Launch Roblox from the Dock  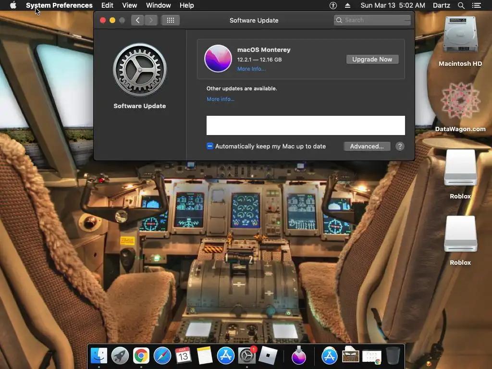coord(268,356)
